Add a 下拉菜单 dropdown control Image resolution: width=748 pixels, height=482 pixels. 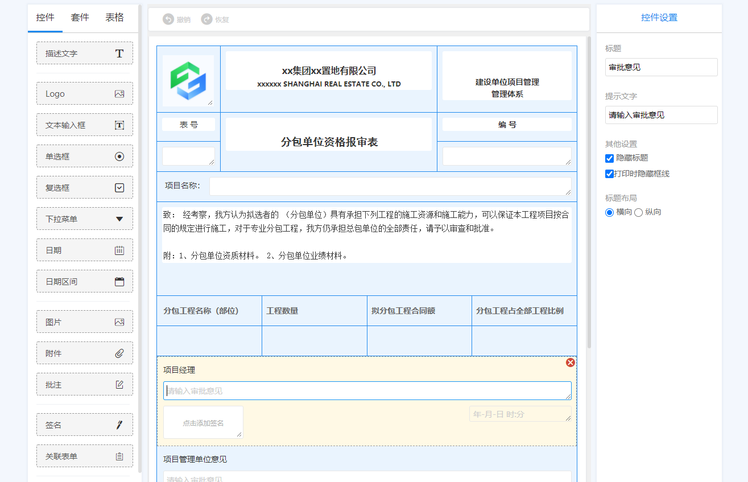click(x=84, y=219)
